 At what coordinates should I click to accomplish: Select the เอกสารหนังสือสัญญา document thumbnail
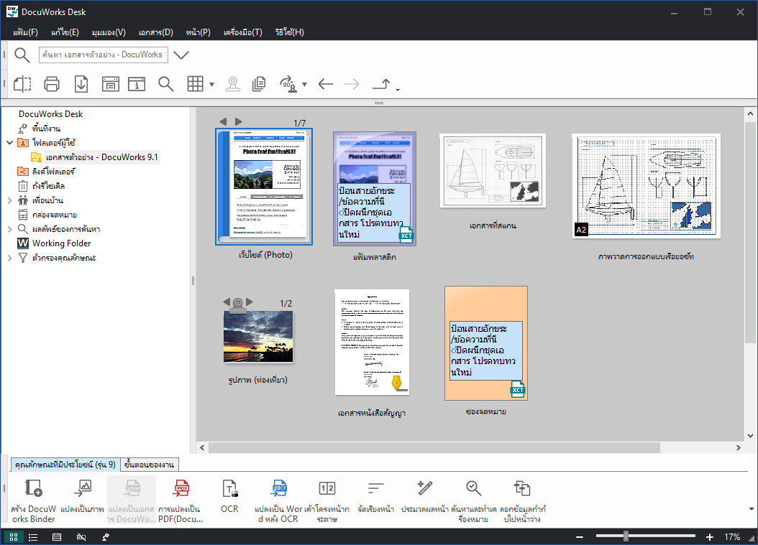(372, 343)
